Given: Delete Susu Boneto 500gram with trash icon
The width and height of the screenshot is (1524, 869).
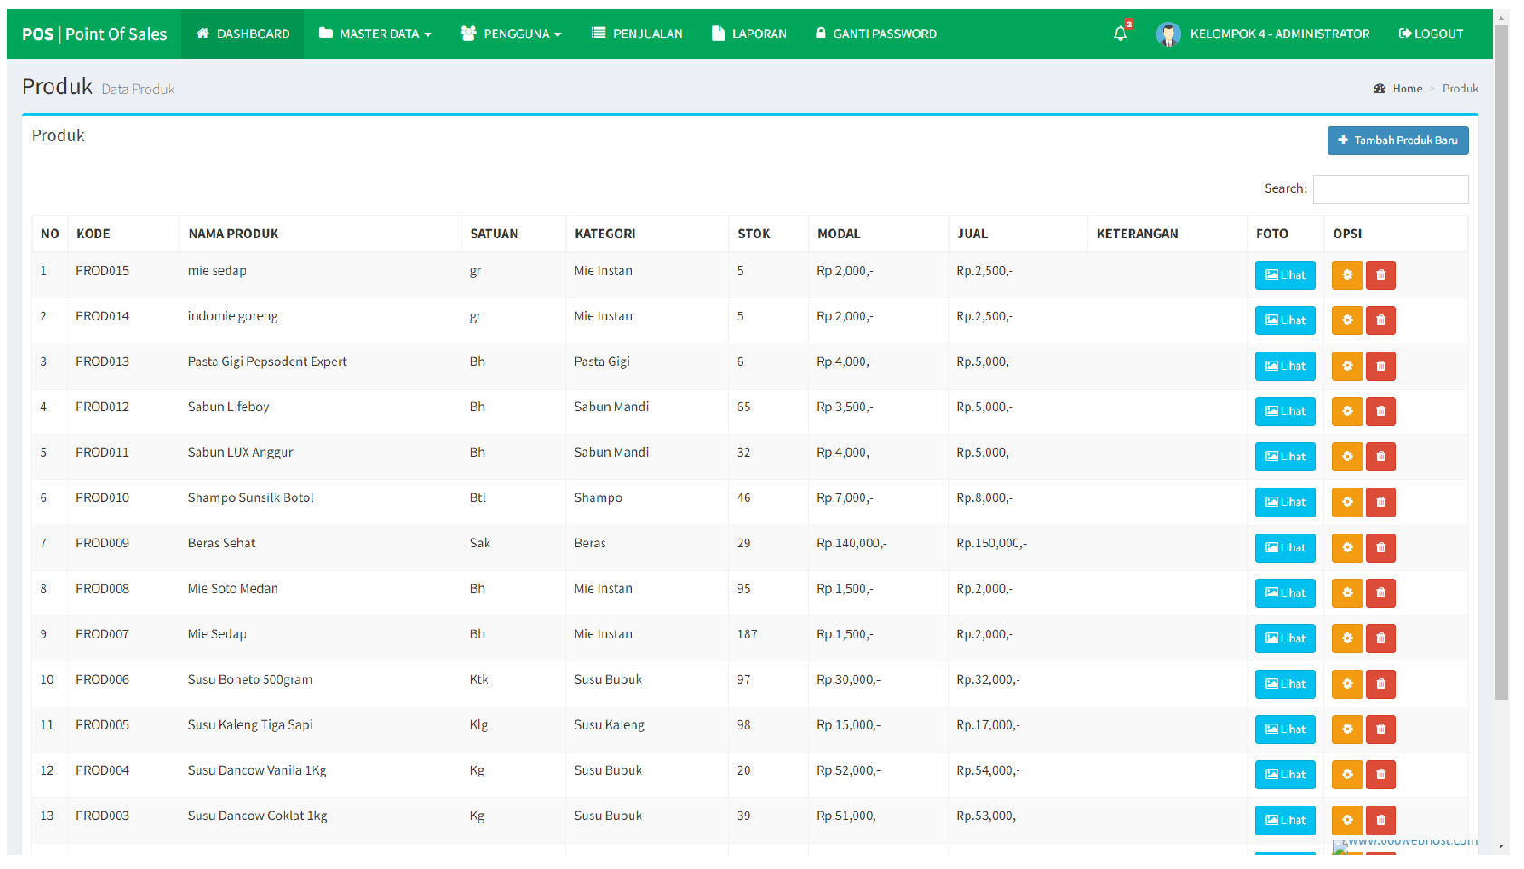Looking at the screenshot, I should pos(1381,684).
